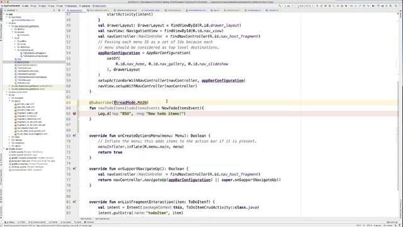
Task: Click the override gutter icon for onListFragmentInteraction
Action: pos(74,202)
